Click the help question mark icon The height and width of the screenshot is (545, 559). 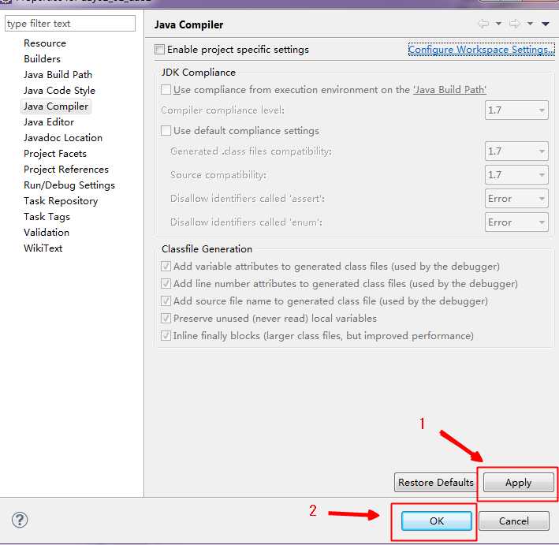20,520
